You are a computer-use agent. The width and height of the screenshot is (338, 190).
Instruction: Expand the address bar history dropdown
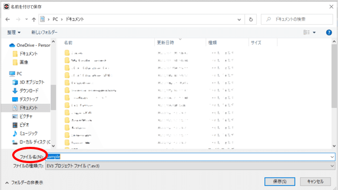tap(239, 19)
